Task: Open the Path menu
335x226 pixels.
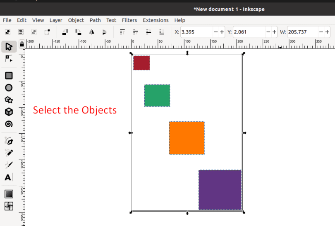Action: coord(95,20)
